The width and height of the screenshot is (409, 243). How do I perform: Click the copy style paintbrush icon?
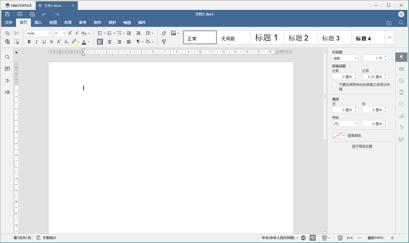[164, 42]
